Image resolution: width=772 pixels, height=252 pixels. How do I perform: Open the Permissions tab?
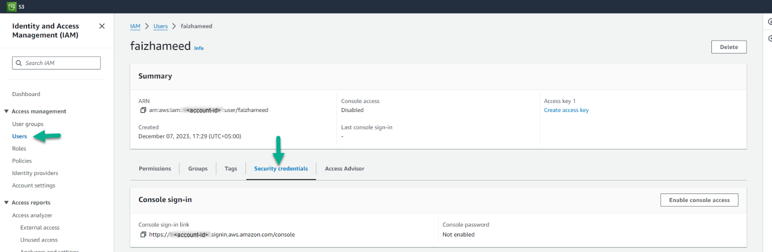(x=155, y=168)
